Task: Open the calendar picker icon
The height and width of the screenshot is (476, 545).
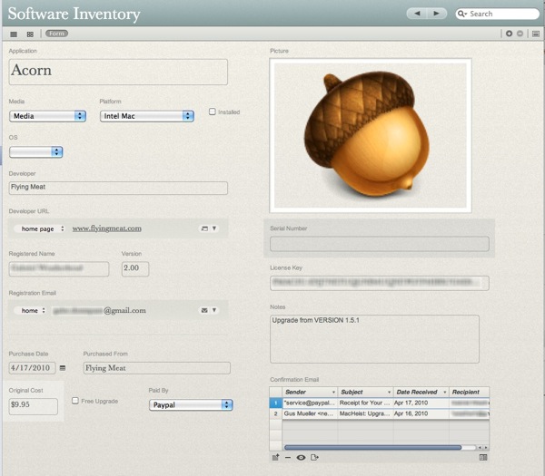Action: (x=63, y=368)
